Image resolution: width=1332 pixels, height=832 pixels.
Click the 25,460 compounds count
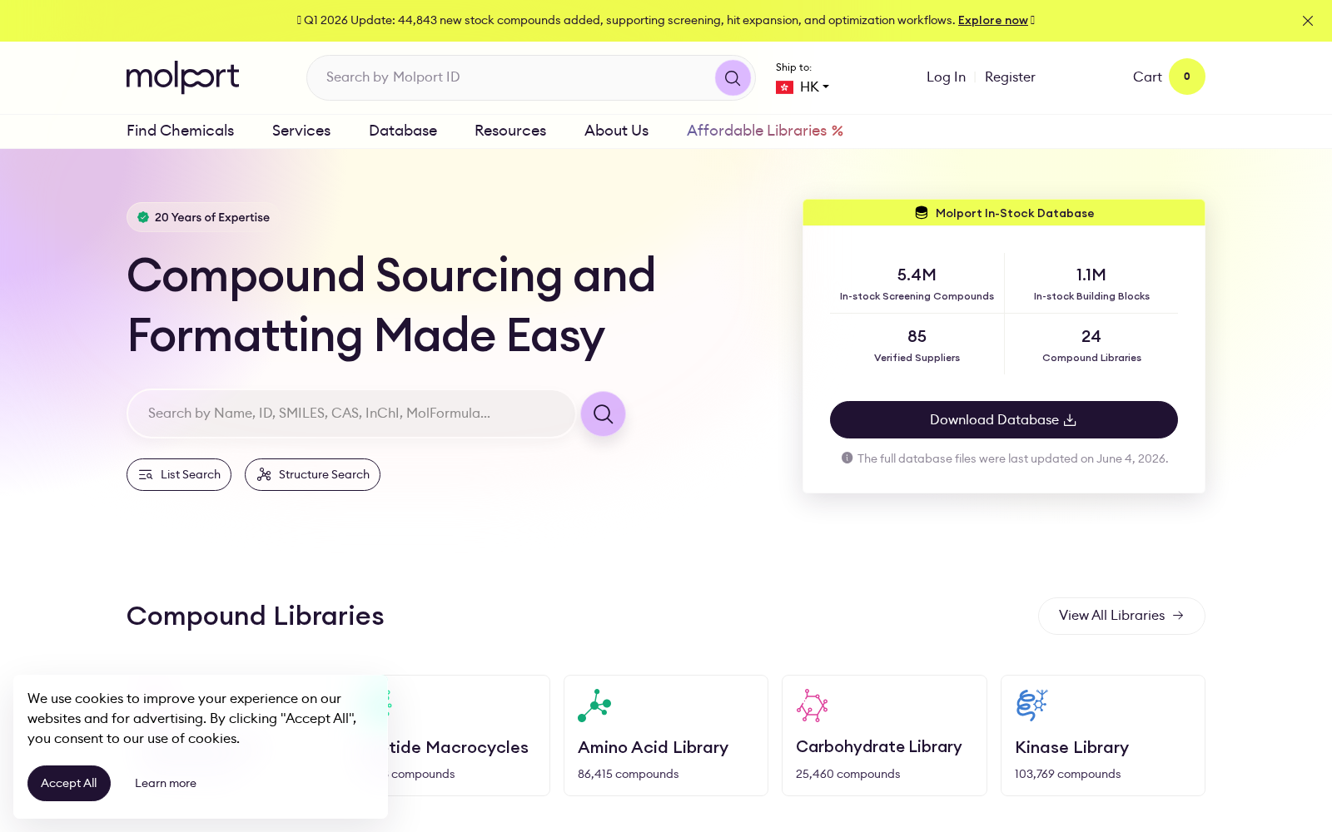[x=848, y=775]
